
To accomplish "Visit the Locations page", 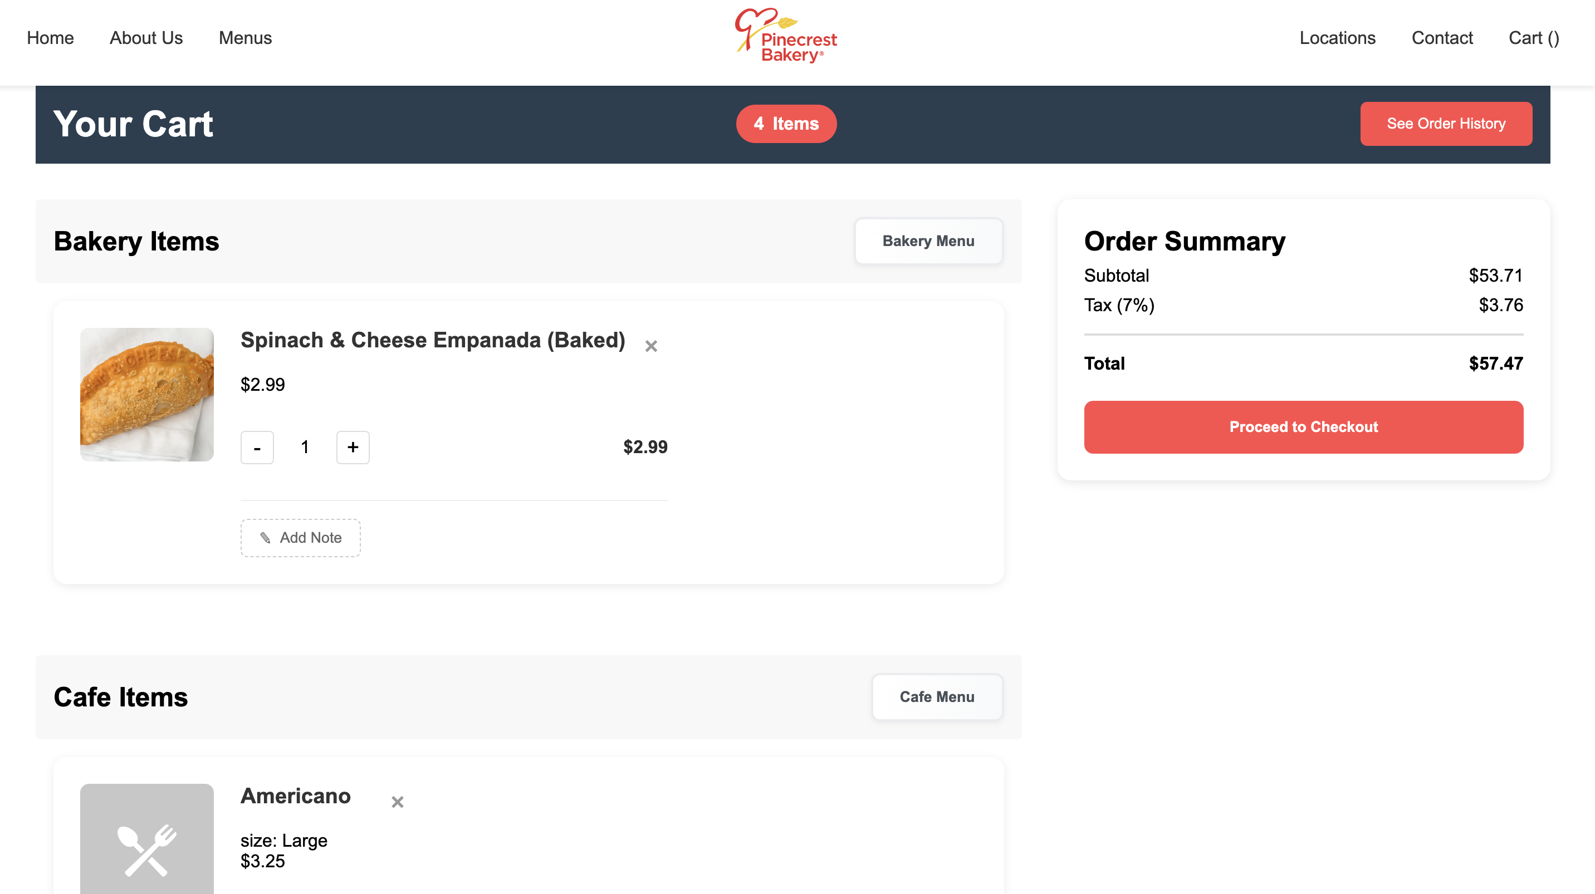I will 1337,38.
